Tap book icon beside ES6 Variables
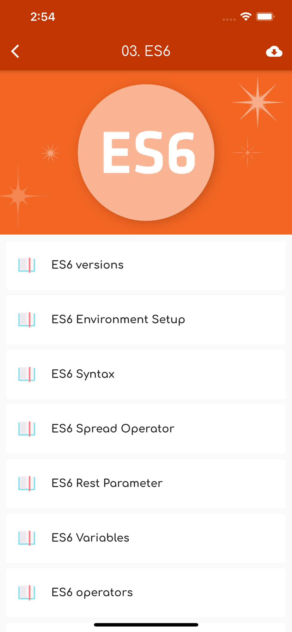The width and height of the screenshot is (292, 632). click(27, 538)
